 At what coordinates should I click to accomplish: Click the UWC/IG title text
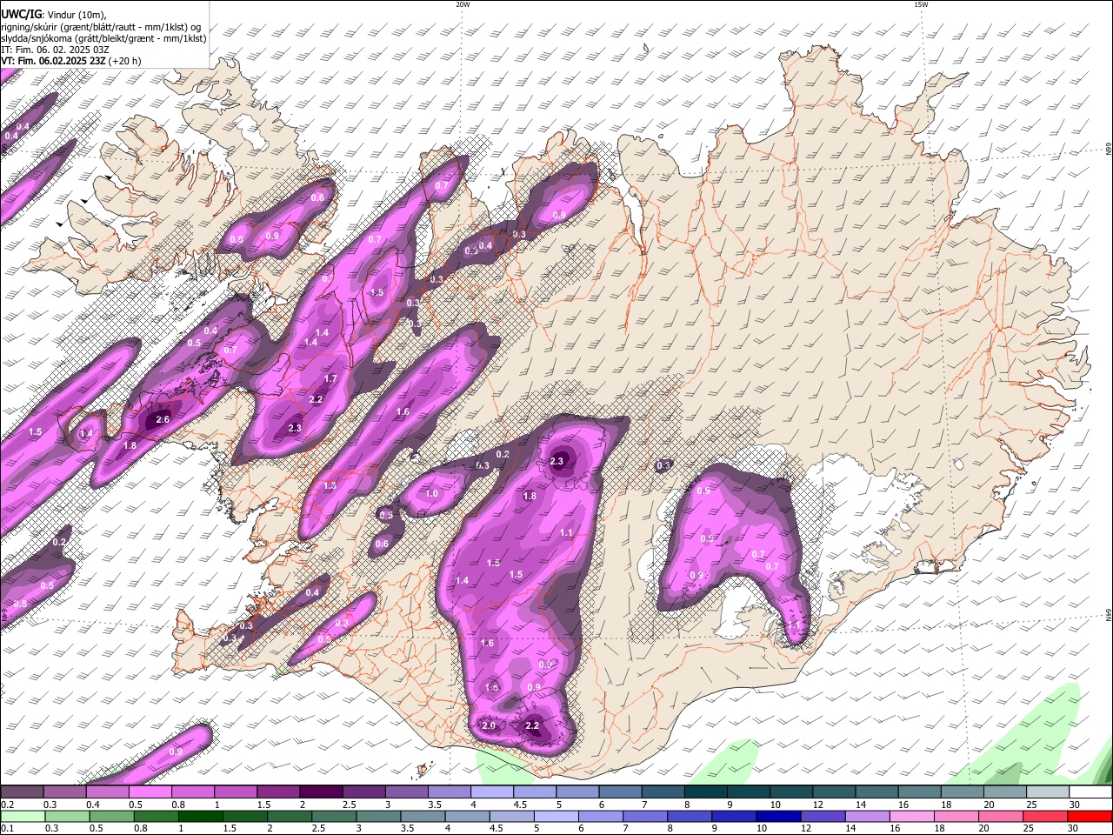(21, 15)
